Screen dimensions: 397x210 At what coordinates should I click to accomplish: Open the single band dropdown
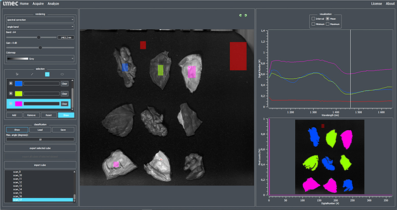click(x=40, y=26)
